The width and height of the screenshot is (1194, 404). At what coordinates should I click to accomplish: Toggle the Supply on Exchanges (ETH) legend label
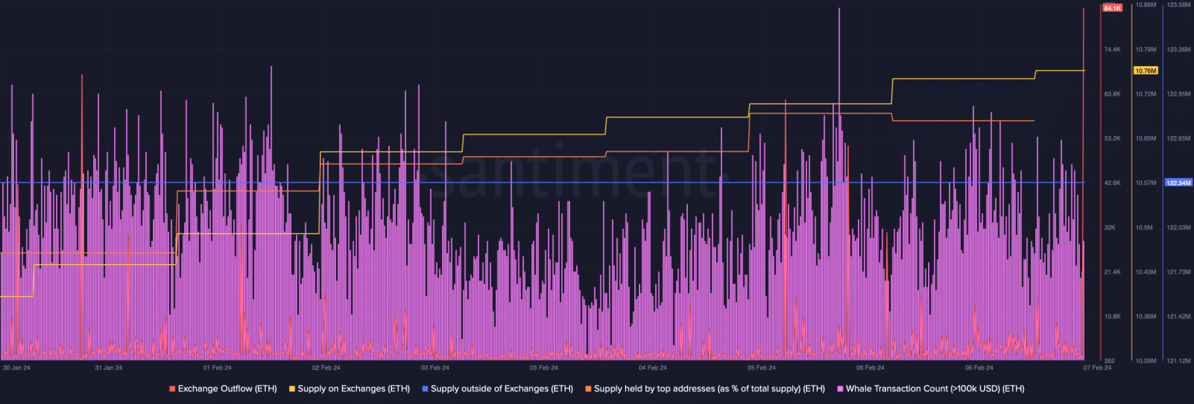pos(354,388)
